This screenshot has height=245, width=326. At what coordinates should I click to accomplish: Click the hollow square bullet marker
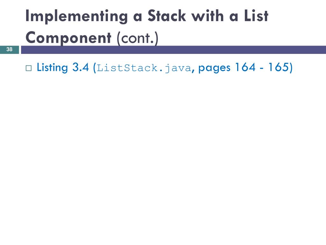pos(29,68)
